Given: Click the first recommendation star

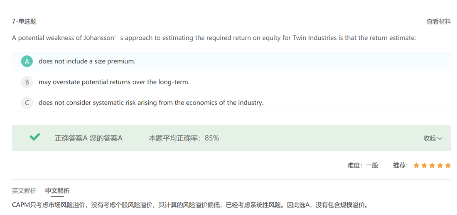Looking at the screenshot, I should [416, 166].
